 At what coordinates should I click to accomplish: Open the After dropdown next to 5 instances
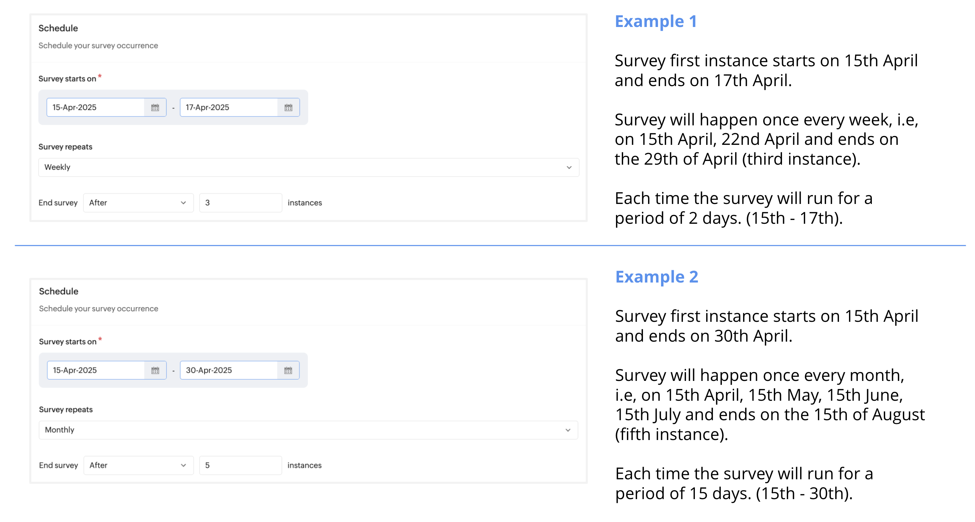(x=138, y=466)
